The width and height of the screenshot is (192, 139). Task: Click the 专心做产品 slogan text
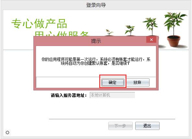tap(39, 24)
